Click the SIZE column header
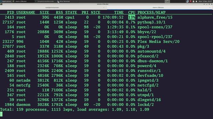Screen dimensions: 213x119 [44, 13]
